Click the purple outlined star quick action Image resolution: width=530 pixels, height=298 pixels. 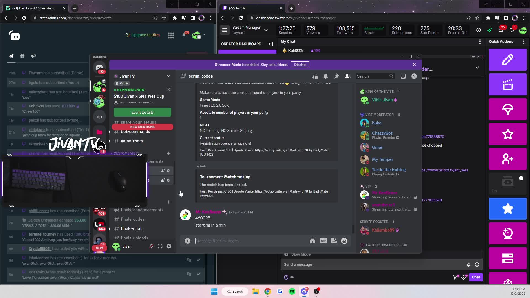tap(508, 134)
